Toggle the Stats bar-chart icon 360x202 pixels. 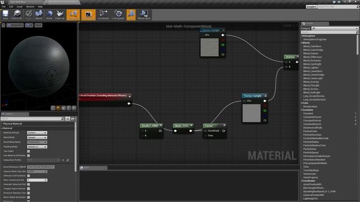coord(131,15)
